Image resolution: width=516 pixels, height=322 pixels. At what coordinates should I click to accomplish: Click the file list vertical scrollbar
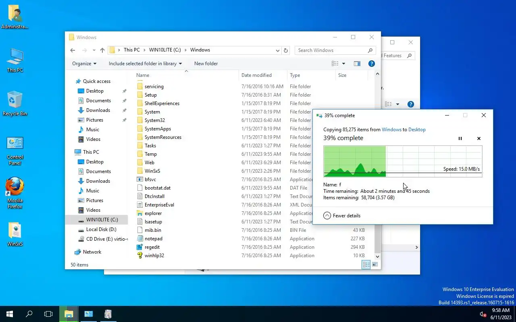coord(377,165)
